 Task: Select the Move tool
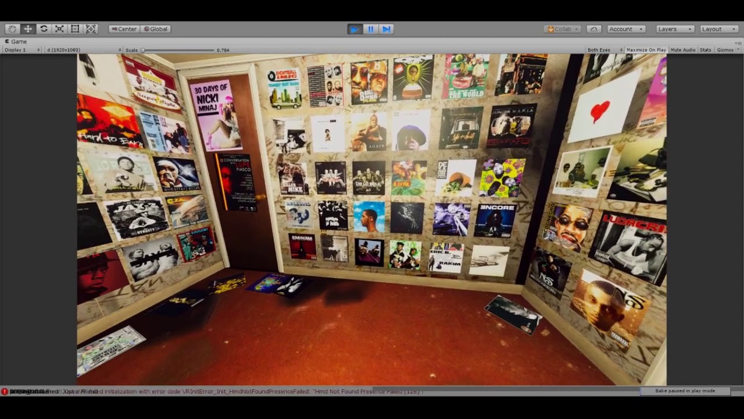tap(28, 29)
